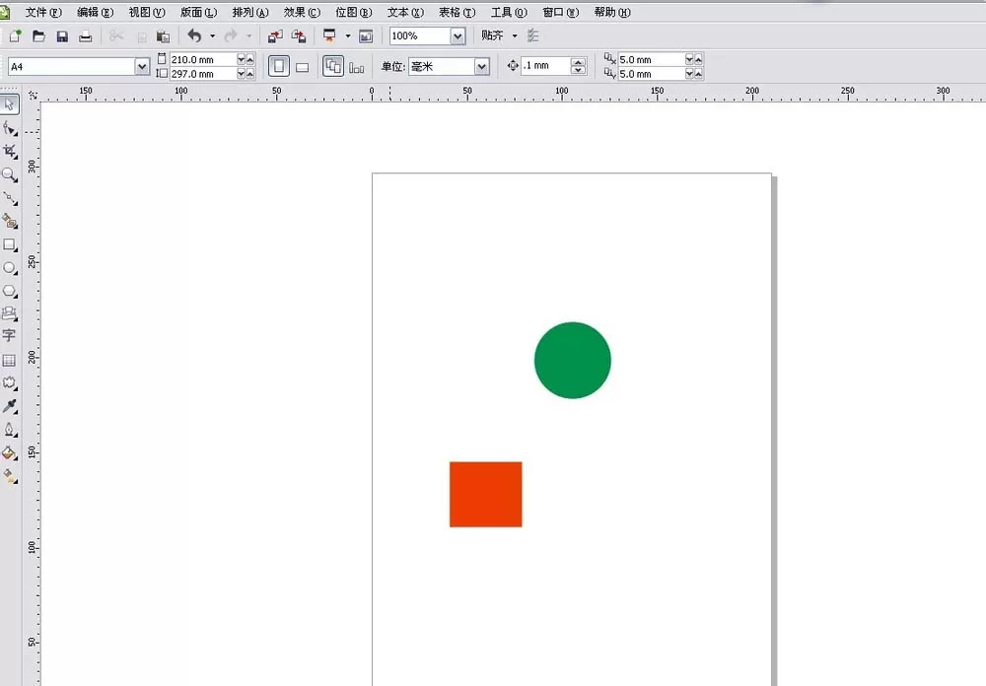Set page orientation to Landscape
Screen dimensions: 986x686
303,67
